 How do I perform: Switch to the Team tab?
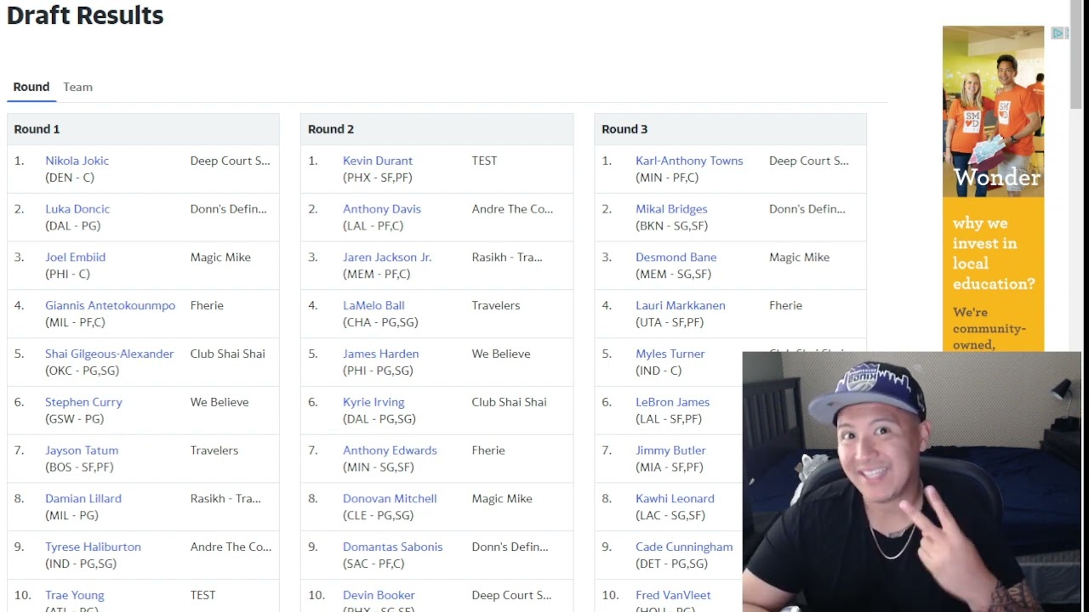pos(77,87)
